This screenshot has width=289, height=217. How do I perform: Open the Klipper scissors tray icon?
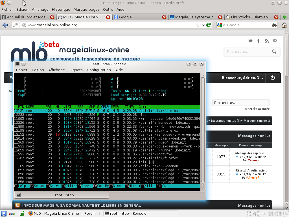249,214
